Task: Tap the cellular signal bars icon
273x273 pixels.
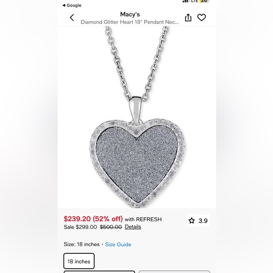Action: (185, 1)
